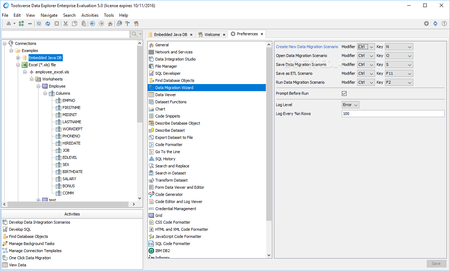Switch to the Welcome tab
Viewport: 450px width, 271px height.
coord(212,35)
